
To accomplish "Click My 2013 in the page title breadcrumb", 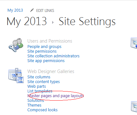I will pos(27,22).
